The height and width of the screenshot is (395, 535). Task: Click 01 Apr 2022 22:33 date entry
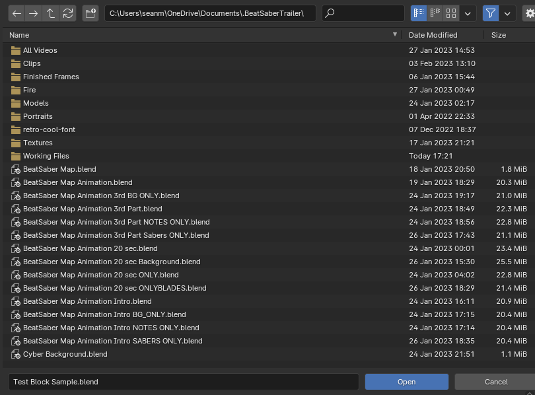tap(442, 116)
